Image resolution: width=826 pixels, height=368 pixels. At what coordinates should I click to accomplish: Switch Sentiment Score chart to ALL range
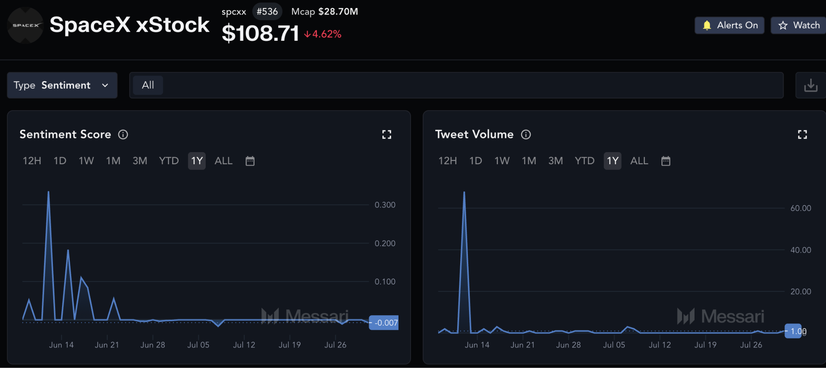[223, 161]
